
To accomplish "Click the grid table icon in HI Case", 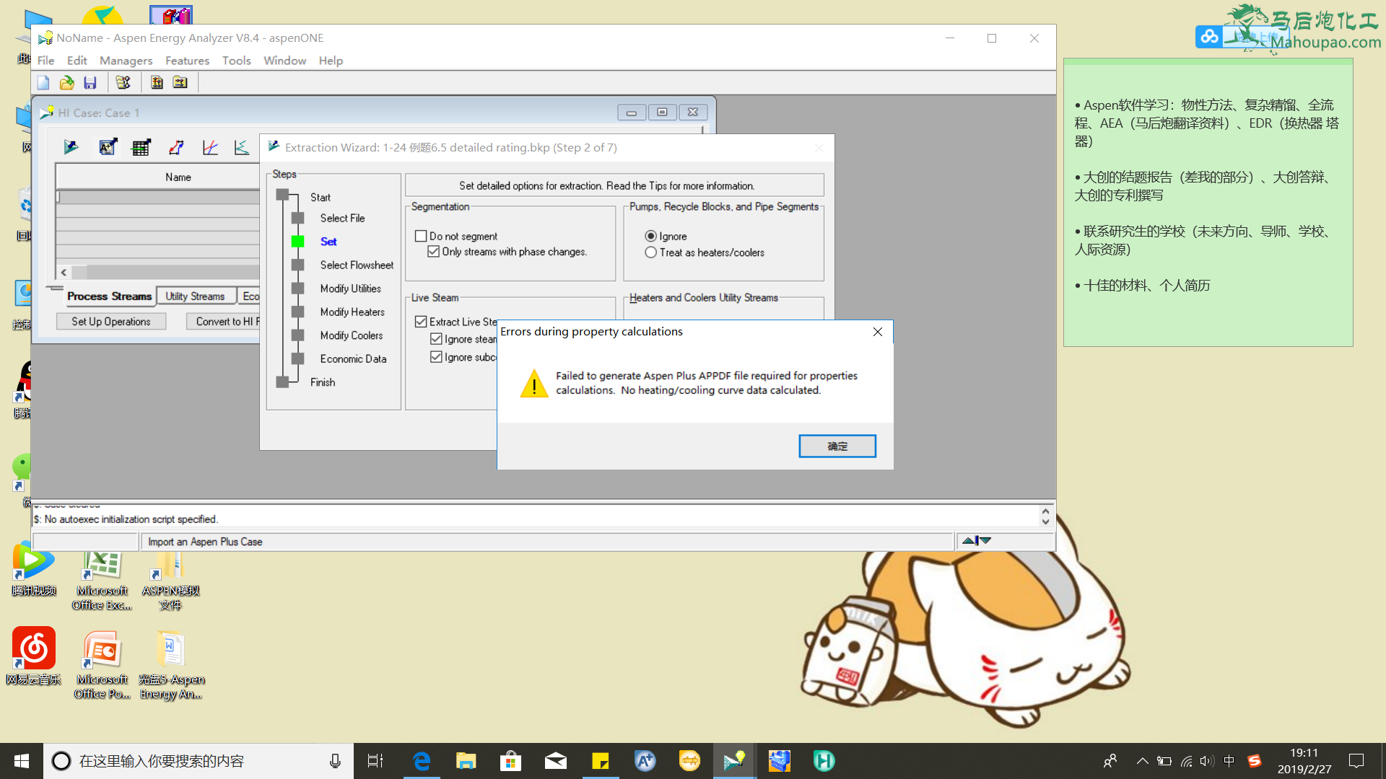I will (x=141, y=147).
